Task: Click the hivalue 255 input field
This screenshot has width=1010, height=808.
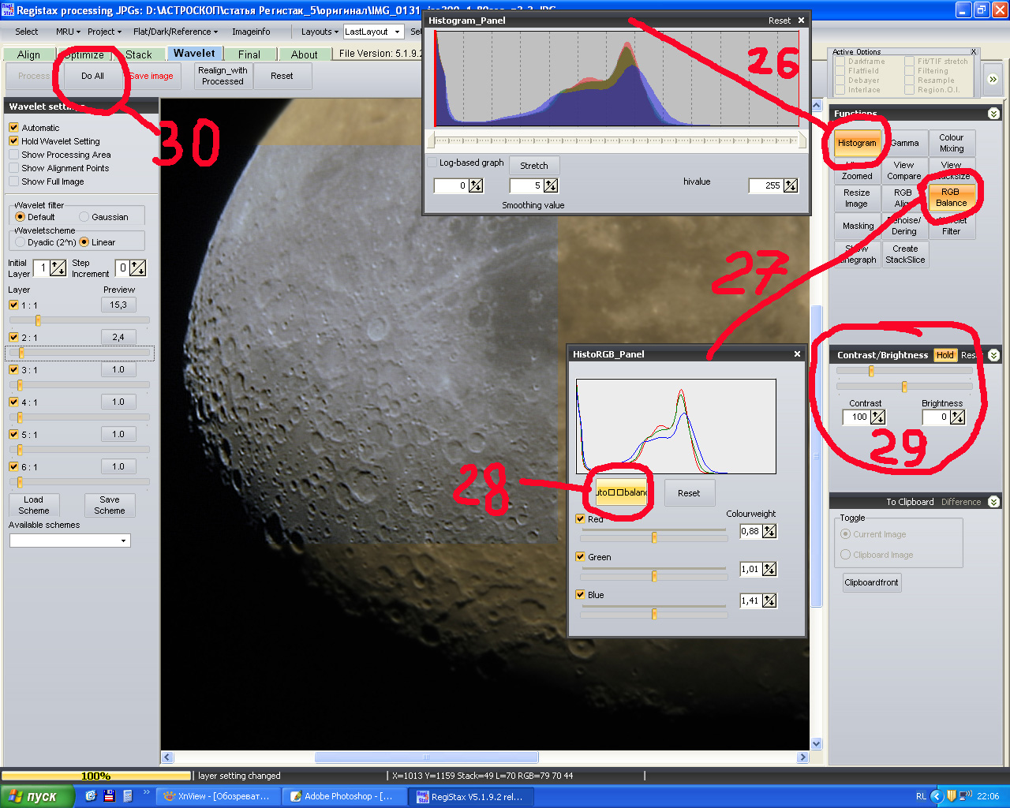Action: (765, 185)
